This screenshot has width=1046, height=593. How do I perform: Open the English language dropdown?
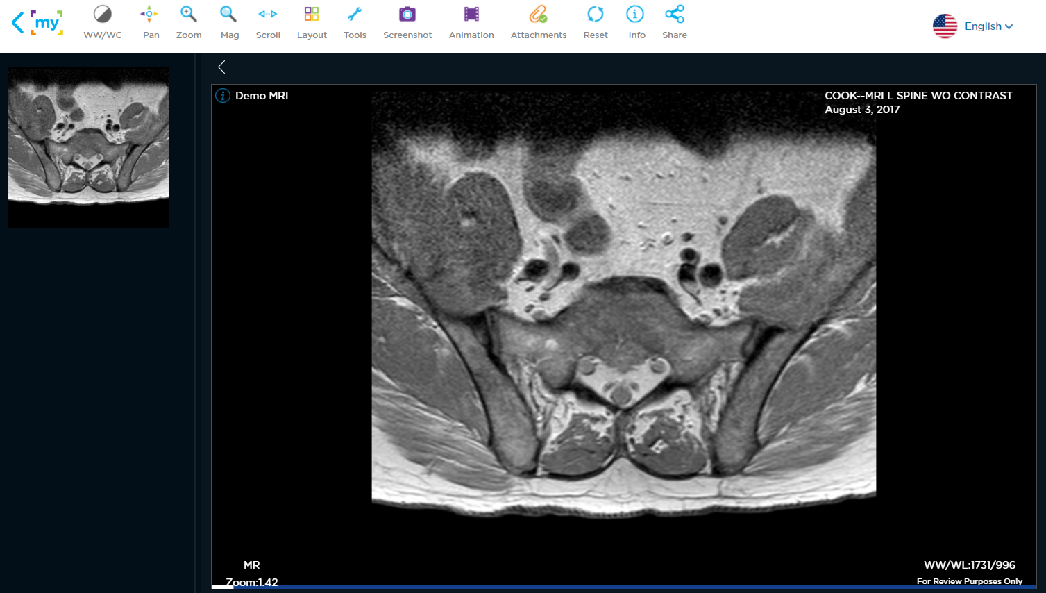(988, 26)
